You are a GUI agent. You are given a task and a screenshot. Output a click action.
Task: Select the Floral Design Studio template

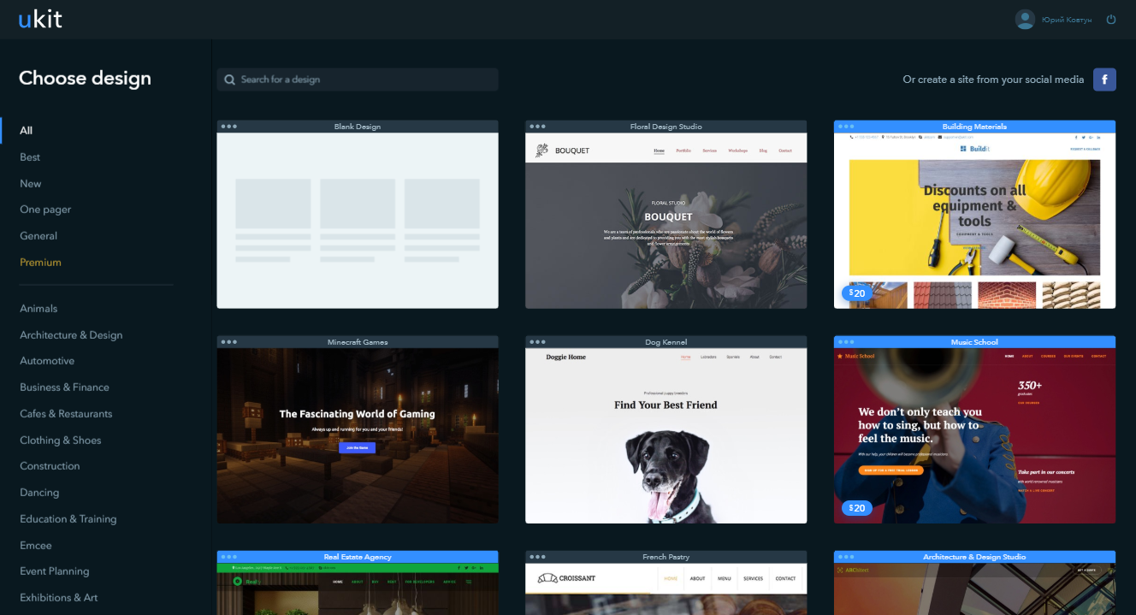[x=666, y=222]
